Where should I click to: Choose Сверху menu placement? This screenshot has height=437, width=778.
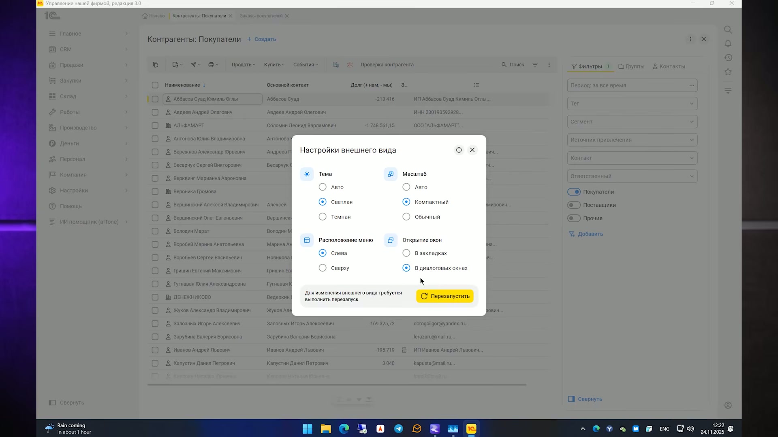(x=323, y=268)
